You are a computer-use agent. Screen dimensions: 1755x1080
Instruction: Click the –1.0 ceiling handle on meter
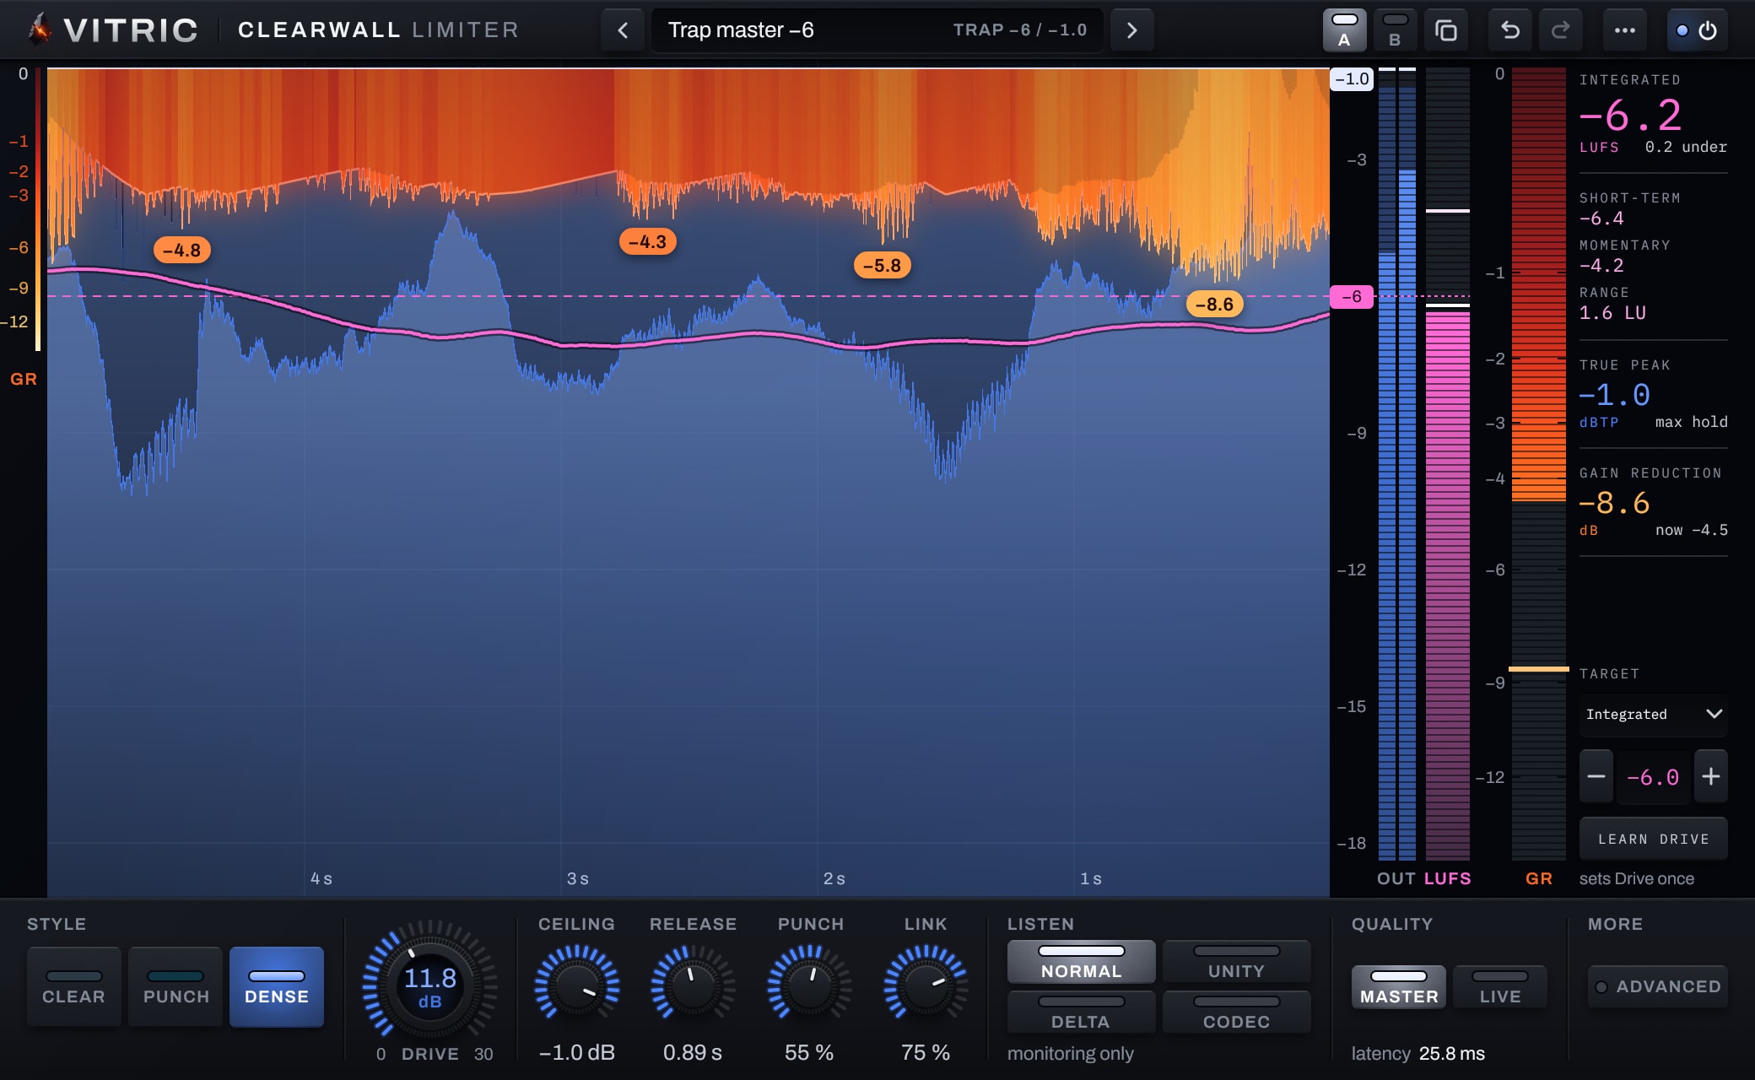point(1352,78)
